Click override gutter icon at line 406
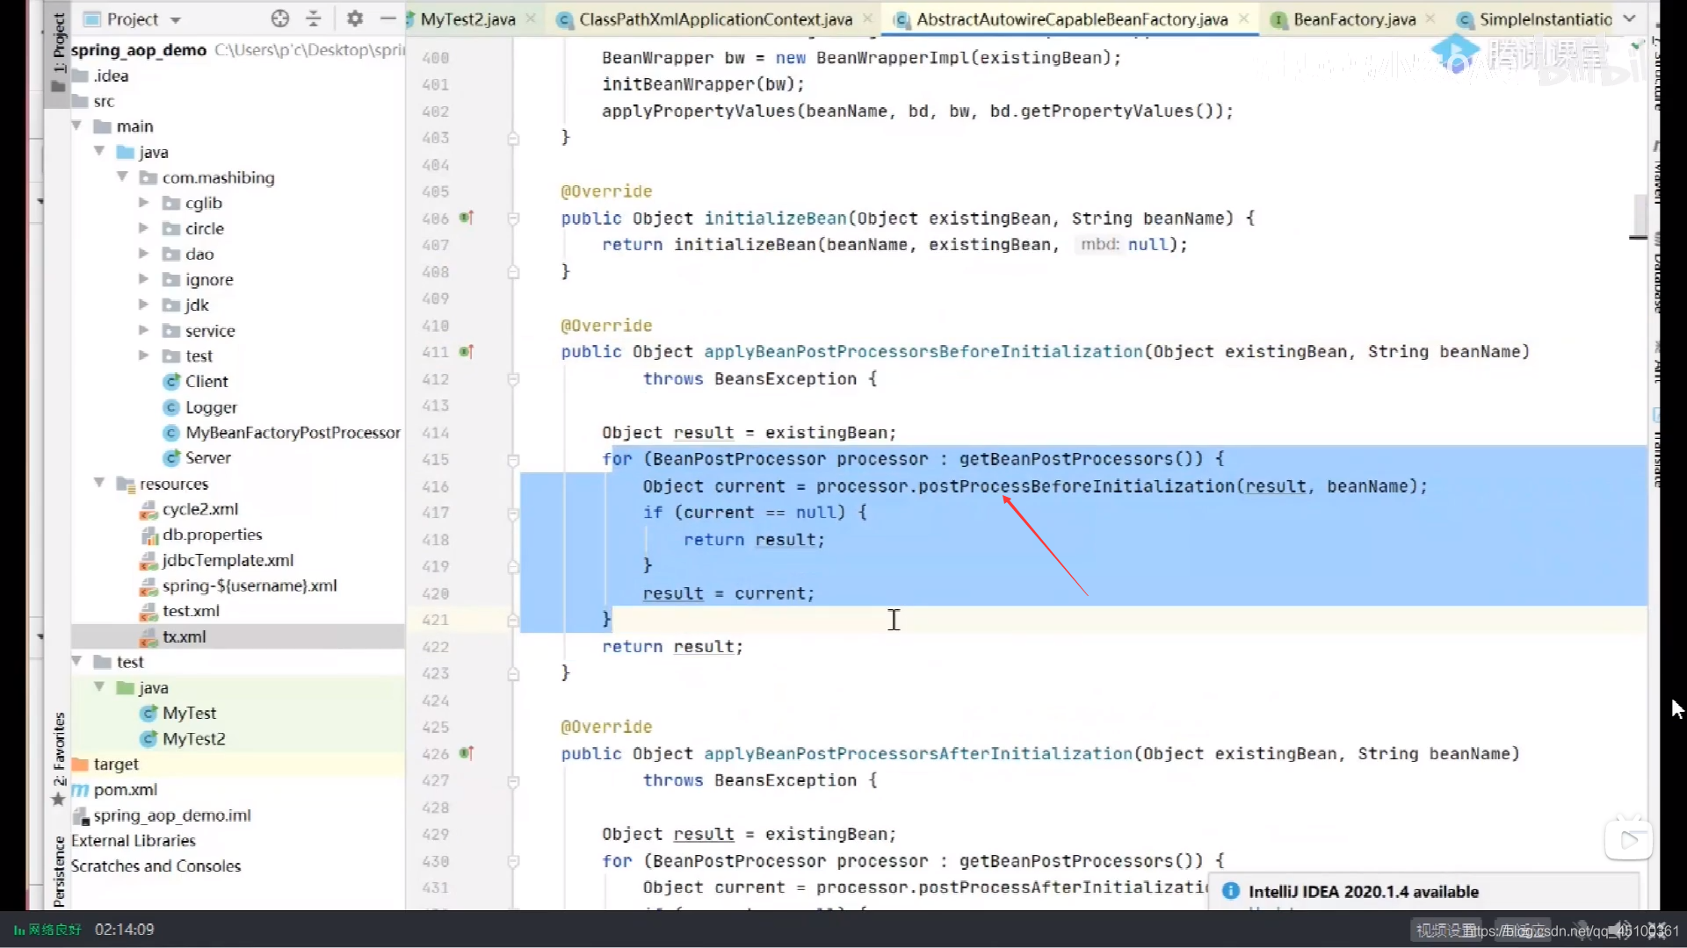The image size is (1687, 948). pos(467,218)
